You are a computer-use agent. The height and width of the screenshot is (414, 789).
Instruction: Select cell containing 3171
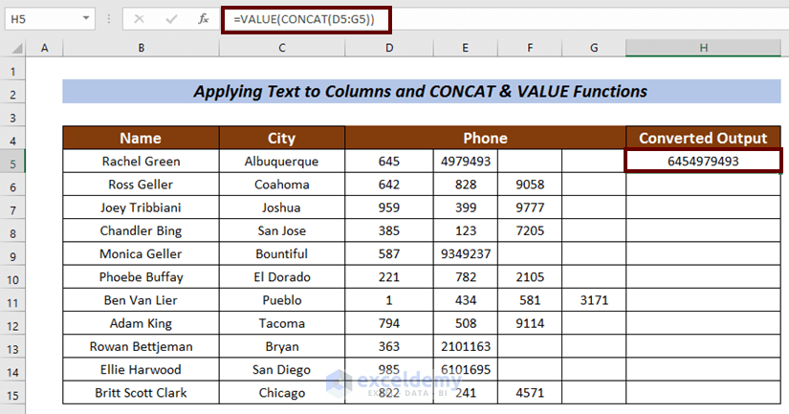[594, 300]
